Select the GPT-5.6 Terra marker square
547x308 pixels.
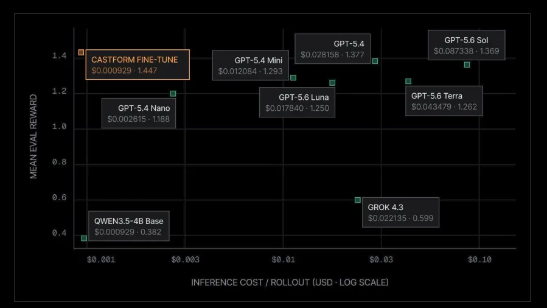coord(408,82)
